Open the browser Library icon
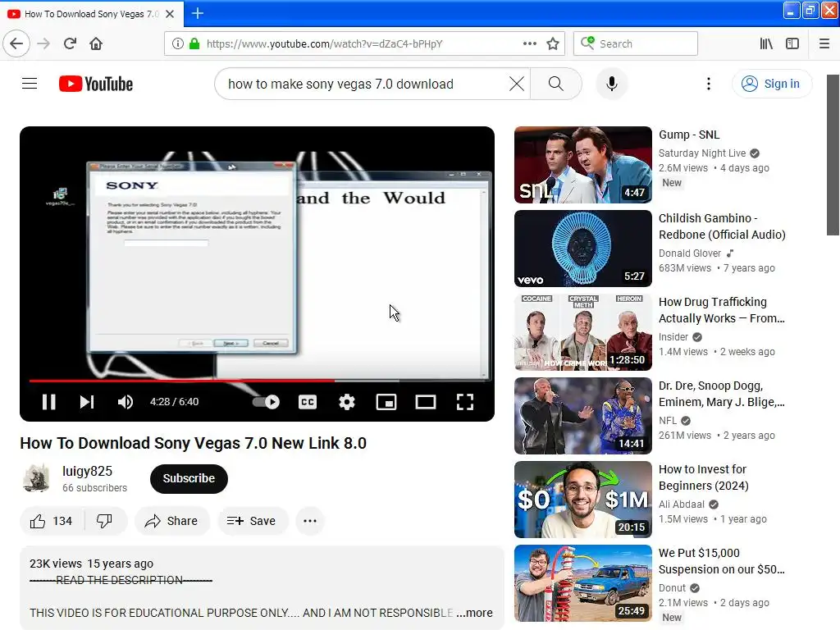Viewport: 840px width, 630px height. point(766,43)
